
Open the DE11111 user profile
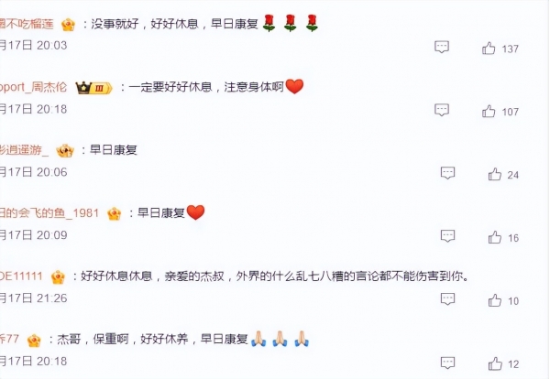point(21,276)
